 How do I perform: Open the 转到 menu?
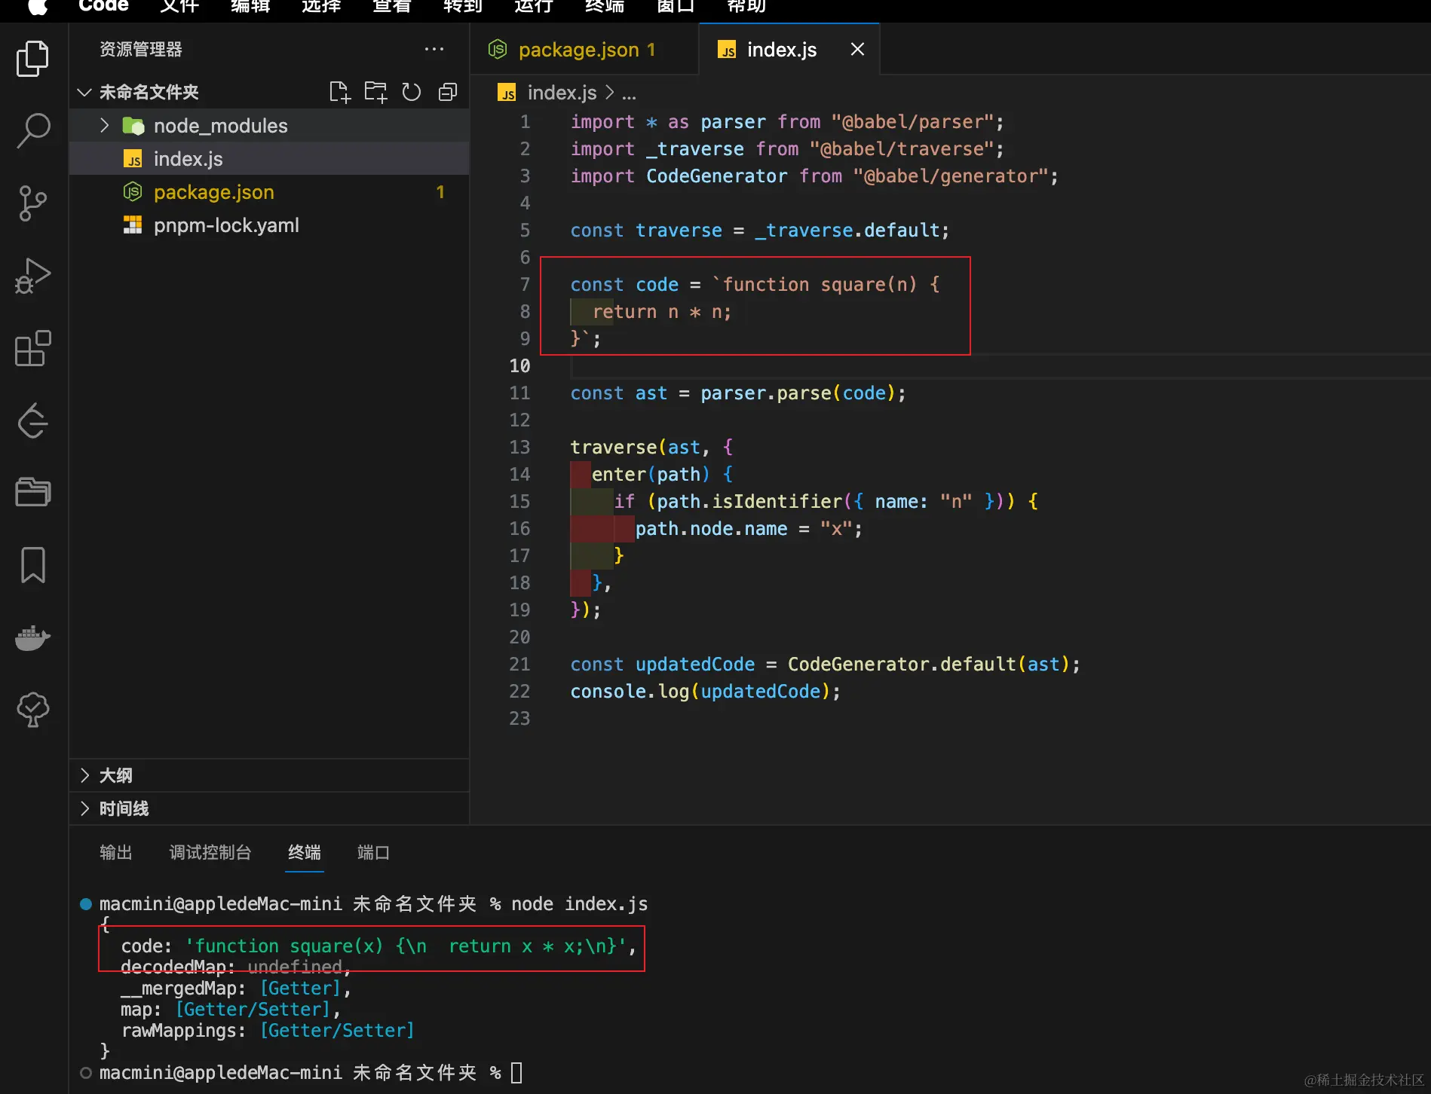coord(463,6)
